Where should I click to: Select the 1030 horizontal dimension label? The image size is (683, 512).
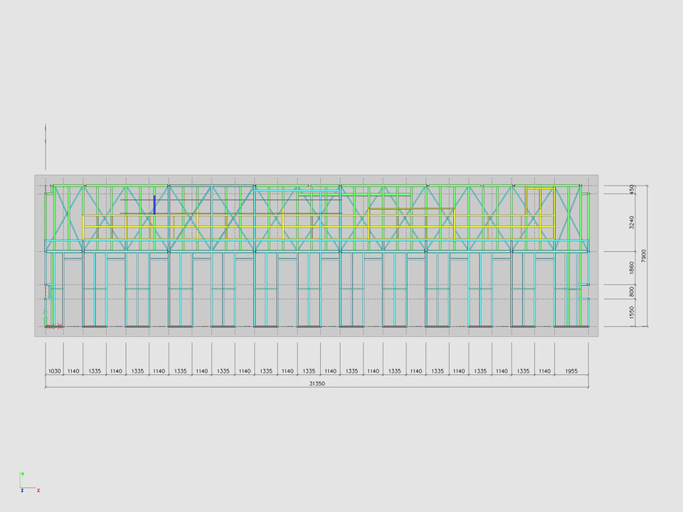(x=54, y=370)
